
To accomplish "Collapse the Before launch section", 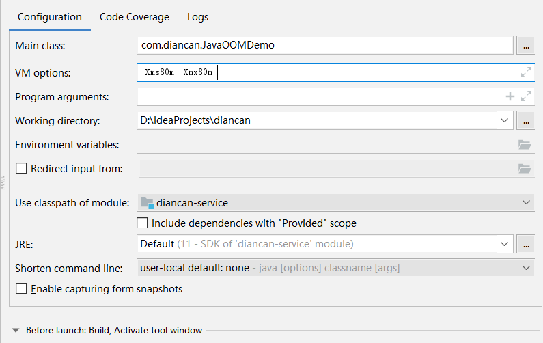I will tap(16, 331).
